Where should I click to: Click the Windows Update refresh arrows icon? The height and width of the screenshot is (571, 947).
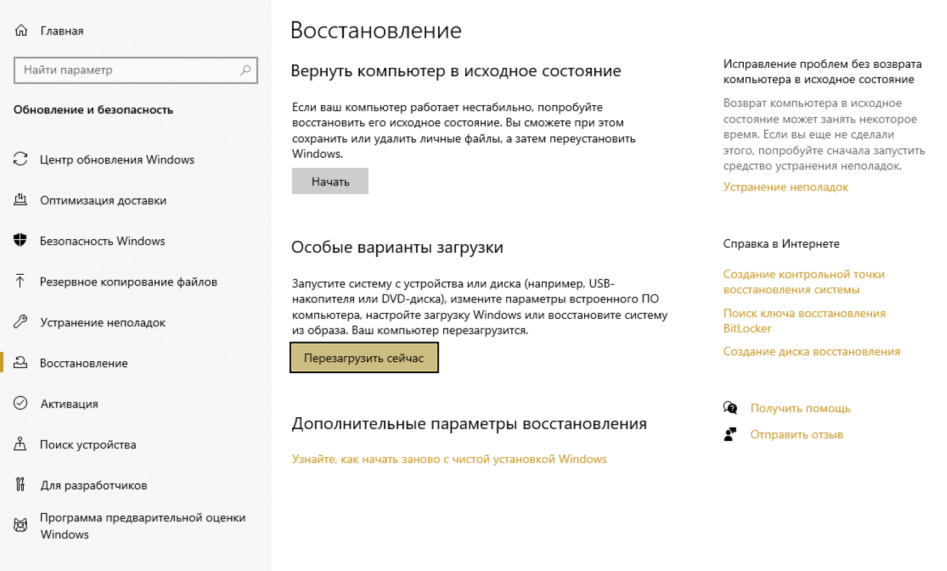20,159
